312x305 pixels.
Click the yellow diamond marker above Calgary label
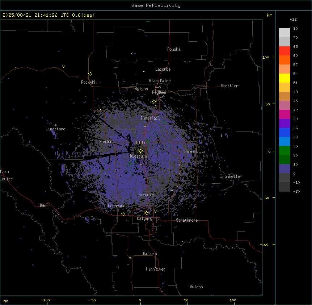(147, 213)
